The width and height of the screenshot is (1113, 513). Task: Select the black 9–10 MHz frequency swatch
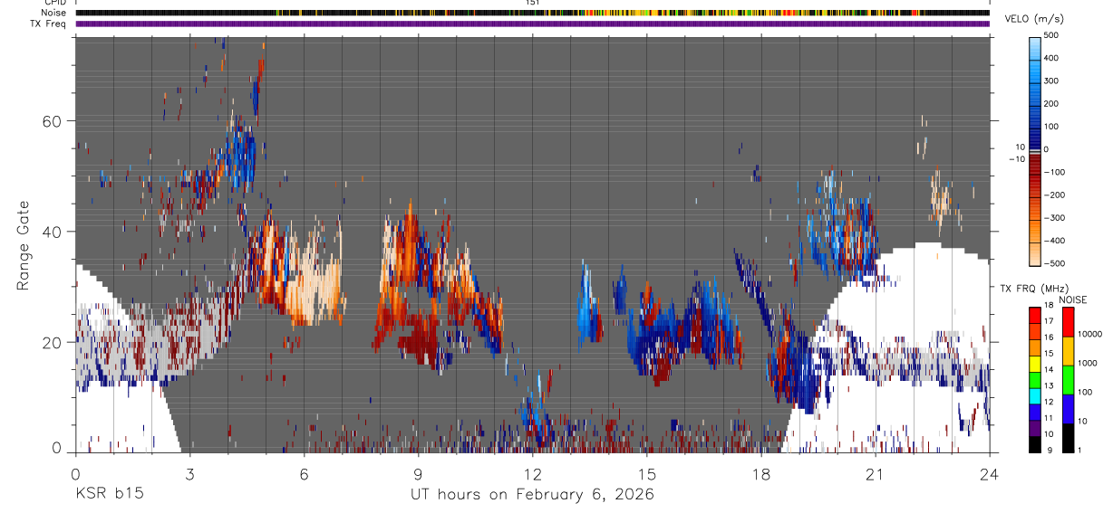pos(1035,443)
